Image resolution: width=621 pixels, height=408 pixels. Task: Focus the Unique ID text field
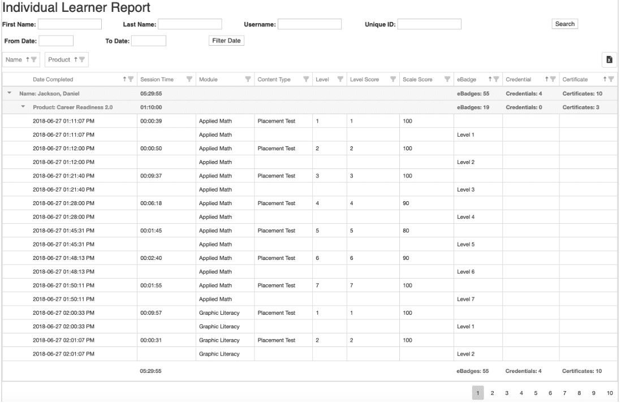tap(430, 24)
